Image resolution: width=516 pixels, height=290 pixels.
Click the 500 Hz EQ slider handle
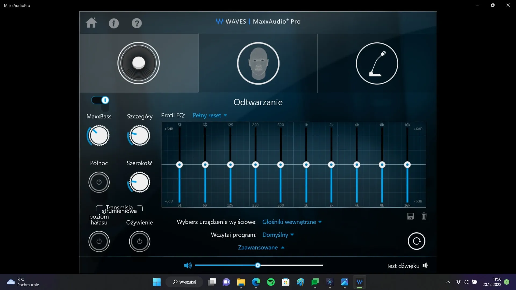281,165
